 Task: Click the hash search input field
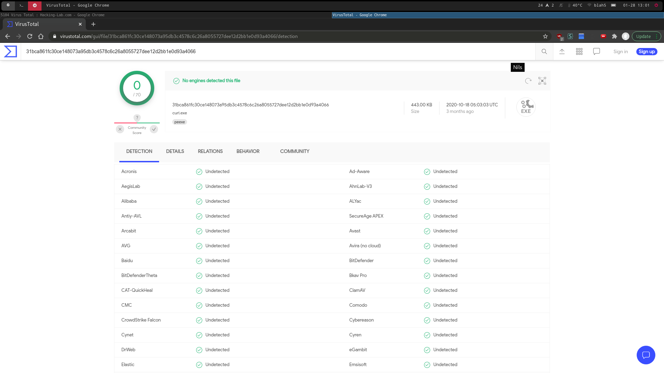pos(277,51)
